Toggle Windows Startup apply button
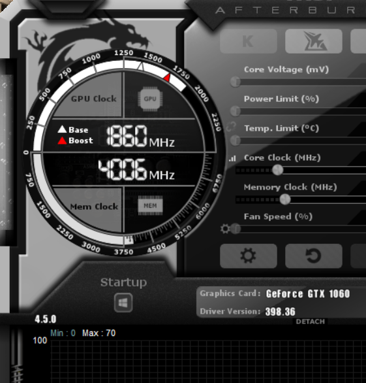 123,303
